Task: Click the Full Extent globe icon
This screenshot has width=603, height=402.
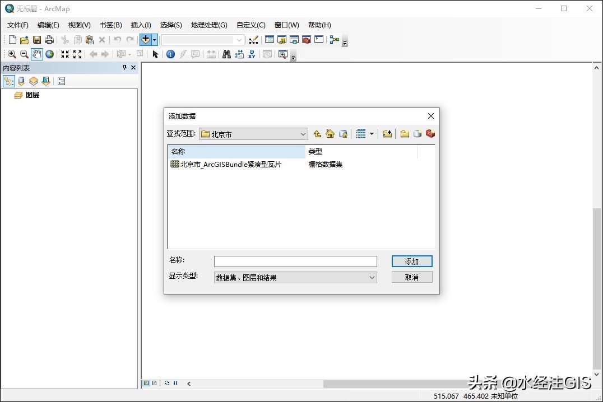Action: [50, 54]
